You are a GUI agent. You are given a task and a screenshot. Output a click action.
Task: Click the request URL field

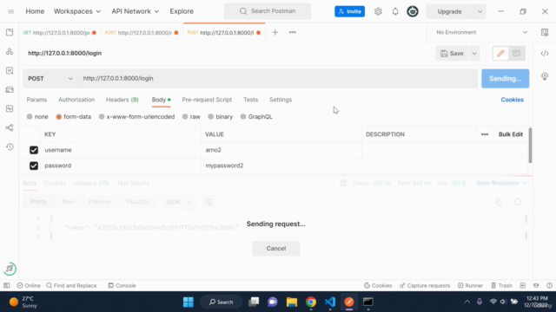pyautogui.click(x=278, y=79)
